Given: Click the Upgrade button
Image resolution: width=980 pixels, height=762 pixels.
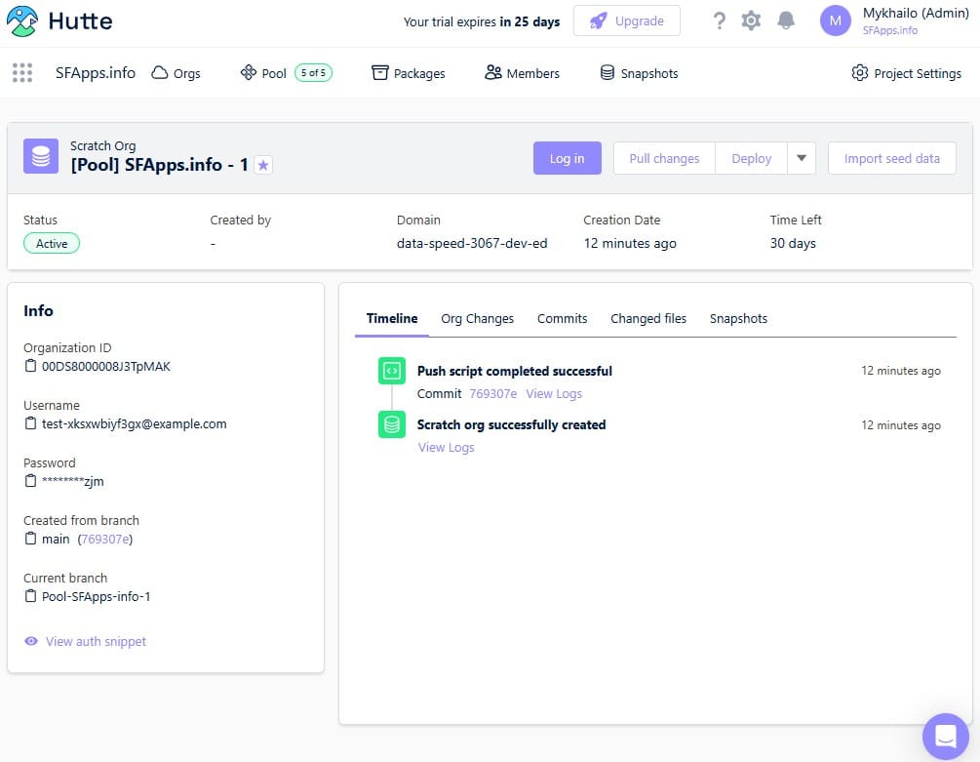Looking at the screenshot, I should pos(627,20).
